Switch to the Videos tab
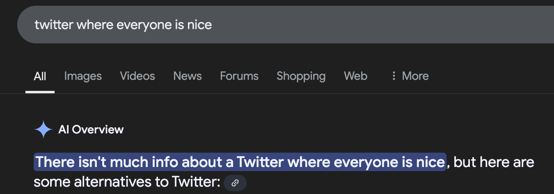Viewport: 554px width, 194px height. click(x=137, y=76)
